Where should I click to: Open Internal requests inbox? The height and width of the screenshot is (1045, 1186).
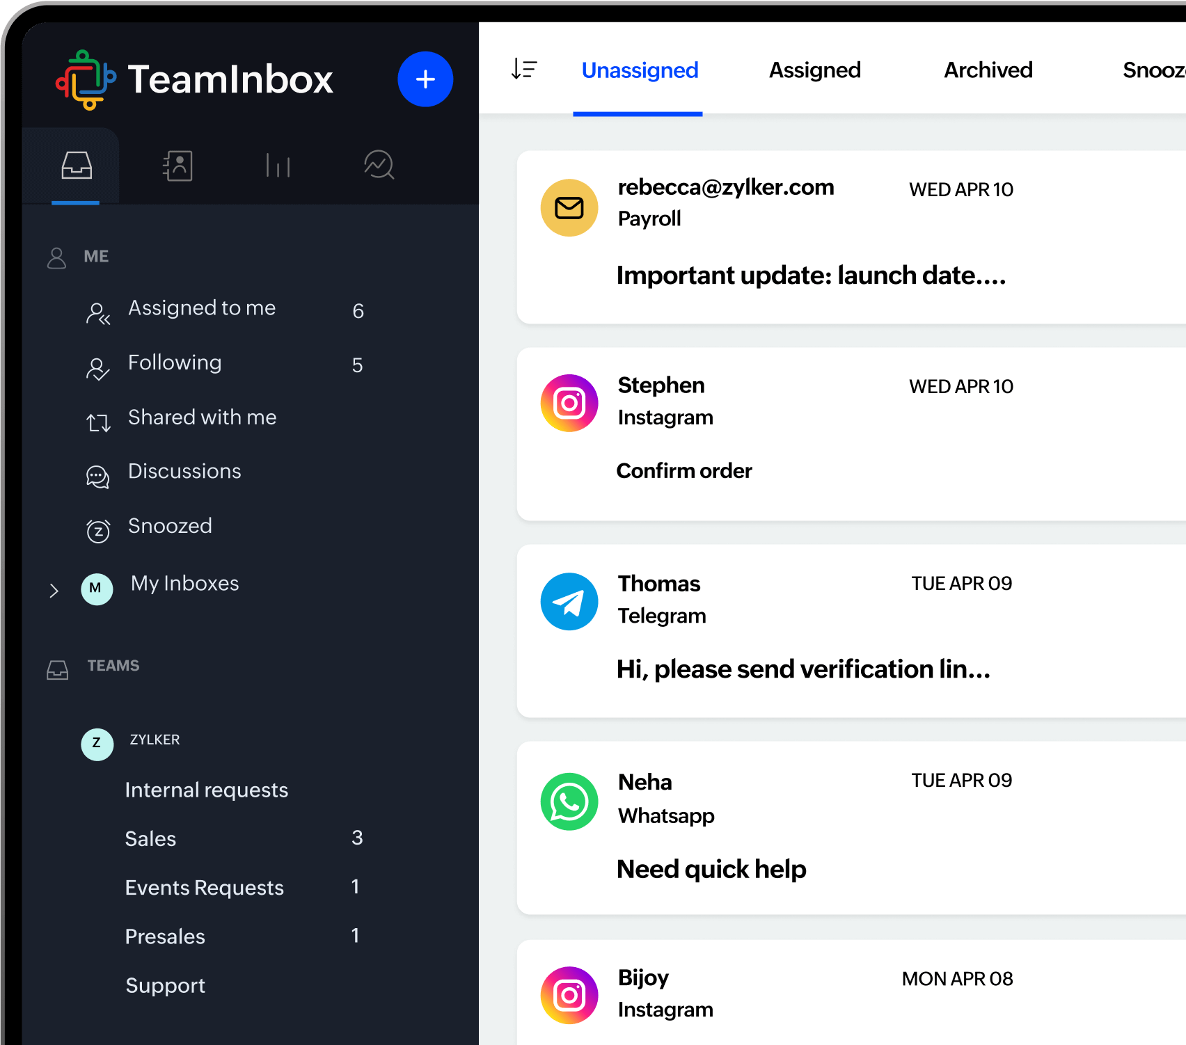click(x=207, y=790)
